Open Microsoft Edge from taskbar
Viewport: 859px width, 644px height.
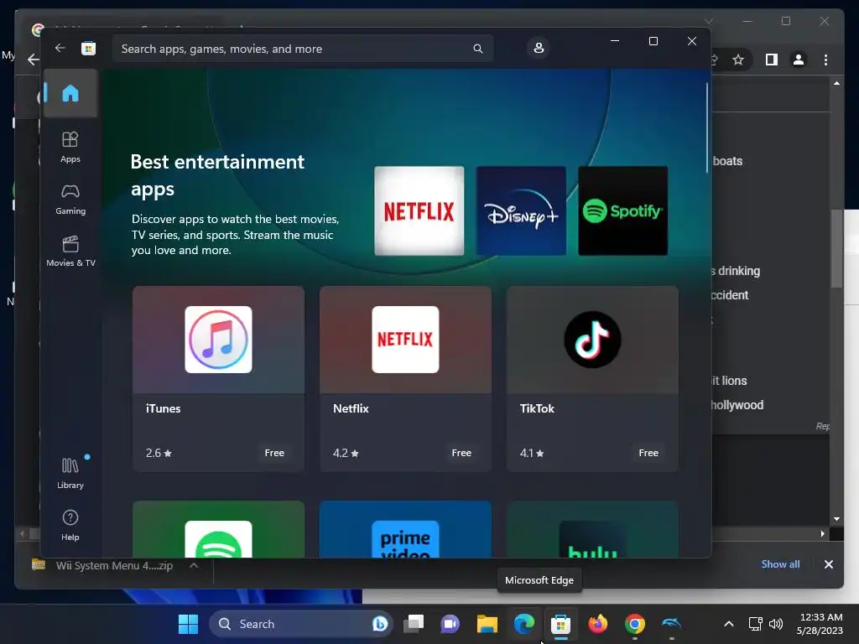point(524,624)
